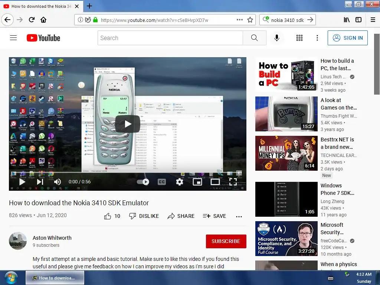Image resolution: width=380 pixels, height=285 pixels.
Task: Open Microsoft Security full course thumbnail
Action: (286, 239)
